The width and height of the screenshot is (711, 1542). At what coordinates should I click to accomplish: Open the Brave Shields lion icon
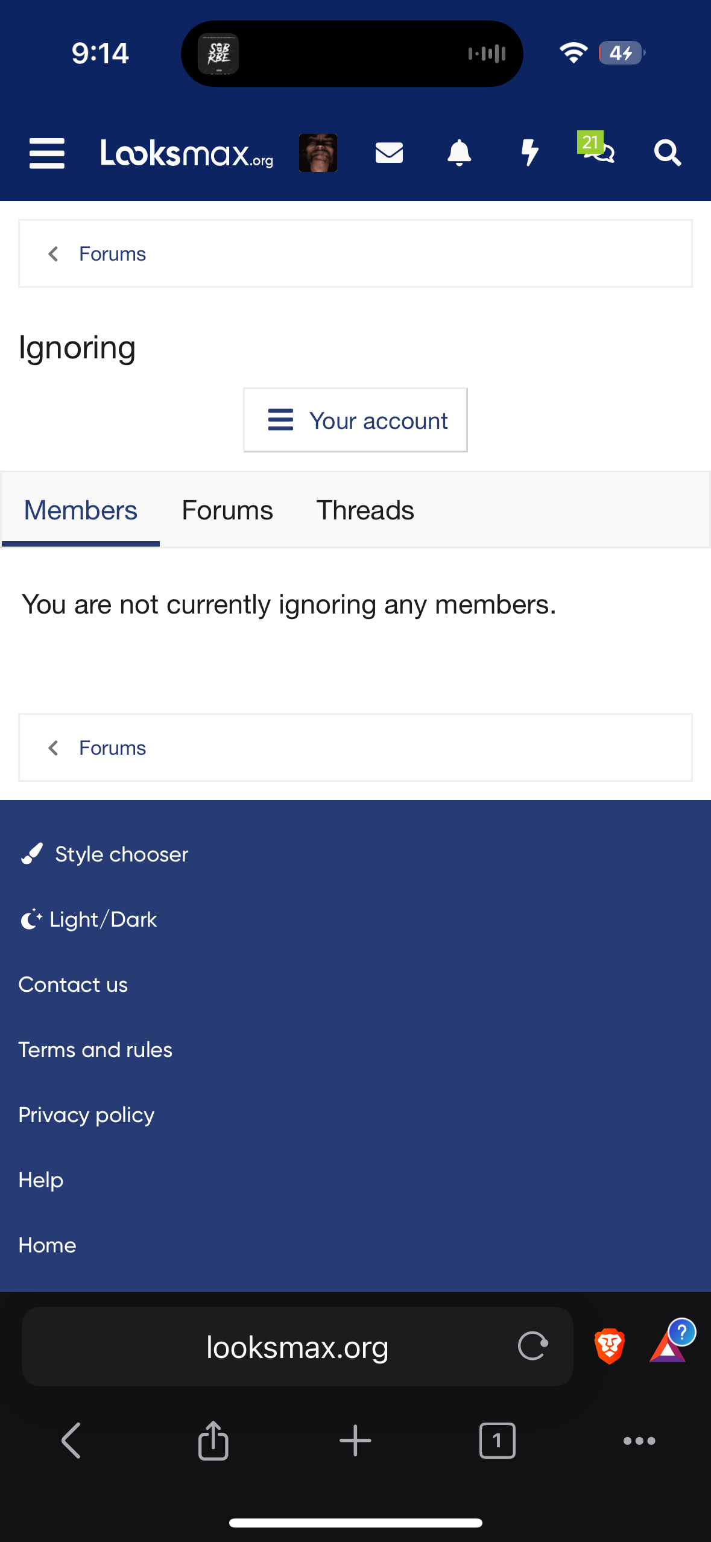[609, 1347]
